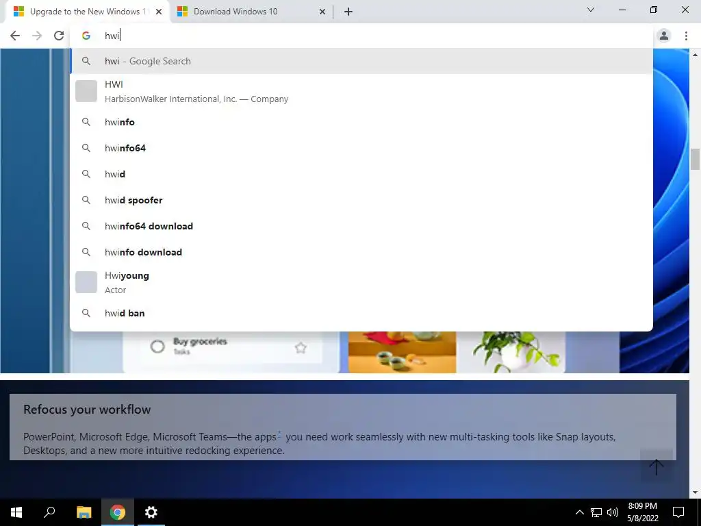Open Chrome's three-dot menu
Viewport: 701px width, 526px height.
pos(686,36)
